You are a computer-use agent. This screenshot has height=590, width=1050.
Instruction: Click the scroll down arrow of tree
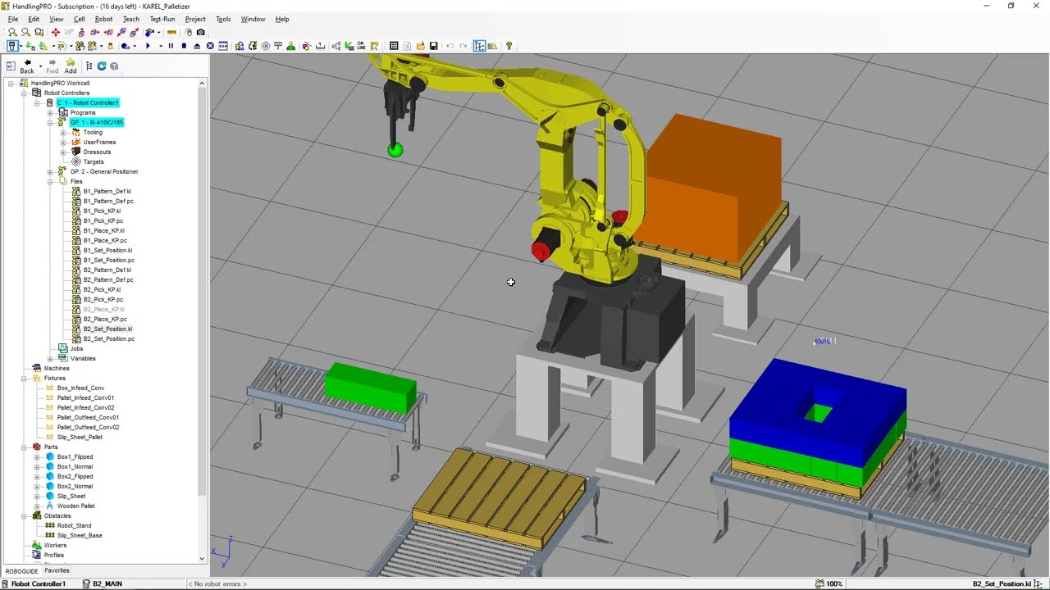pyautogui.click(x=202, y=559)
